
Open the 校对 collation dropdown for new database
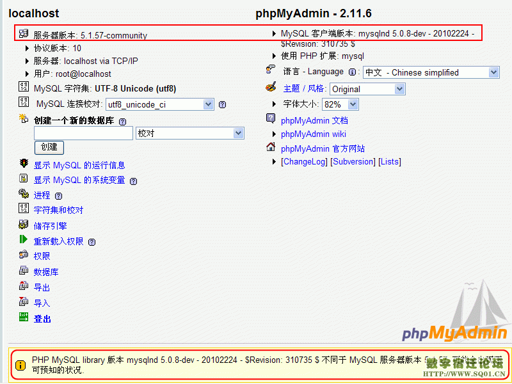(190, 133)
